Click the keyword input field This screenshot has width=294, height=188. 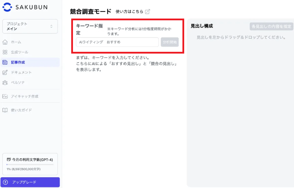118,42
